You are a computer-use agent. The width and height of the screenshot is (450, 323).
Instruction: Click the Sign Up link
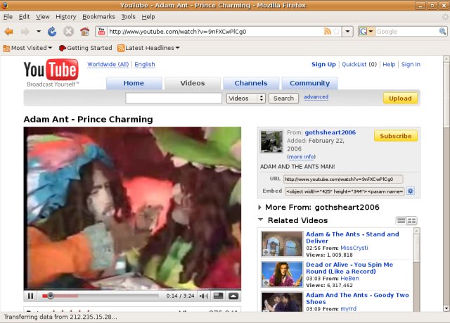(x=323, y=64)
